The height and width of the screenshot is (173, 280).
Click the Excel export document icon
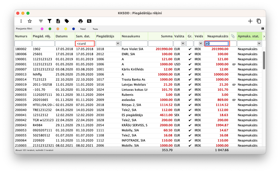coord(58,21)
